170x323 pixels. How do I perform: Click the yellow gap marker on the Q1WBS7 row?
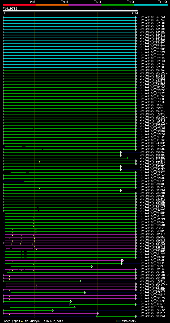point(39,162)
